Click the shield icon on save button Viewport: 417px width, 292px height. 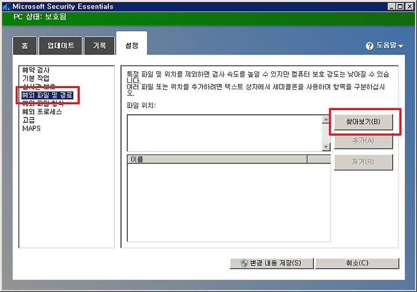click(x=244, y=263)
